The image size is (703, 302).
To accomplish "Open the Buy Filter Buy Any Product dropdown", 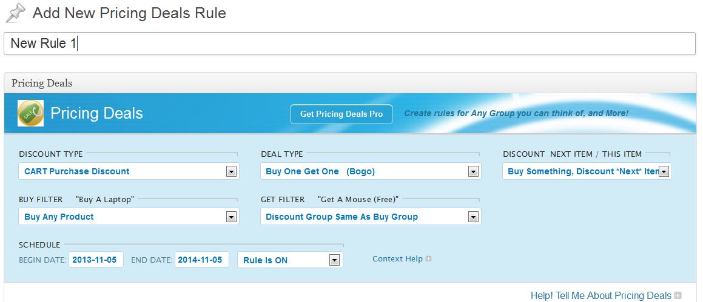I will coord(231,217).
